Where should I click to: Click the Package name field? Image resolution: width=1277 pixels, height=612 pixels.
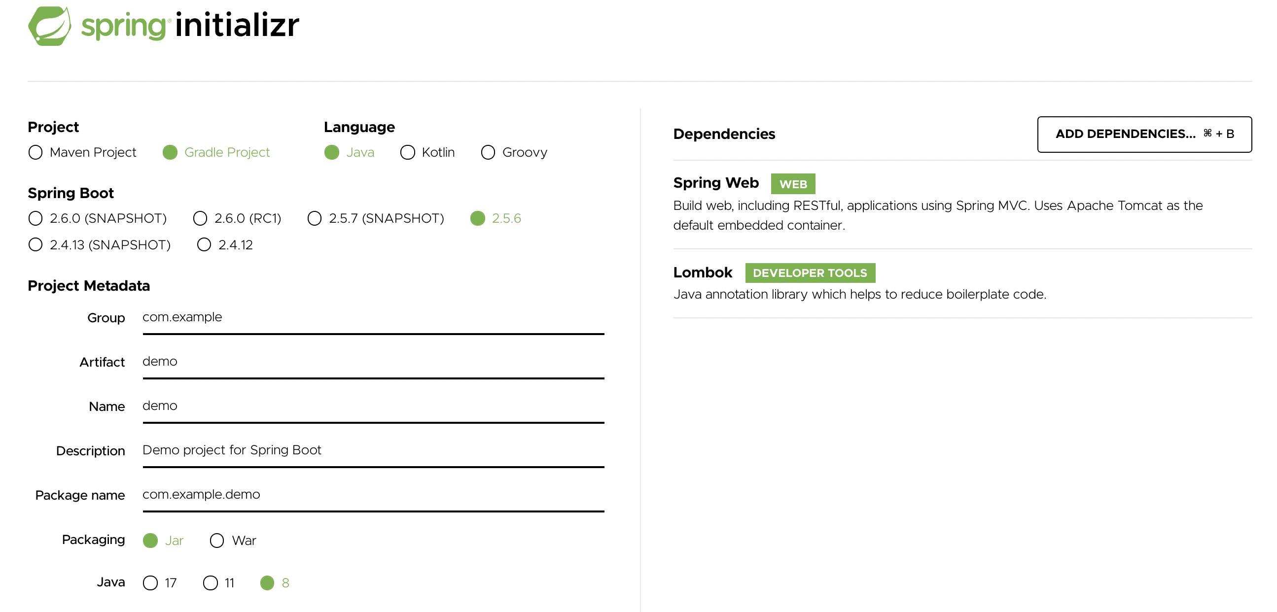pyautogui.click(x=373, y=495)
